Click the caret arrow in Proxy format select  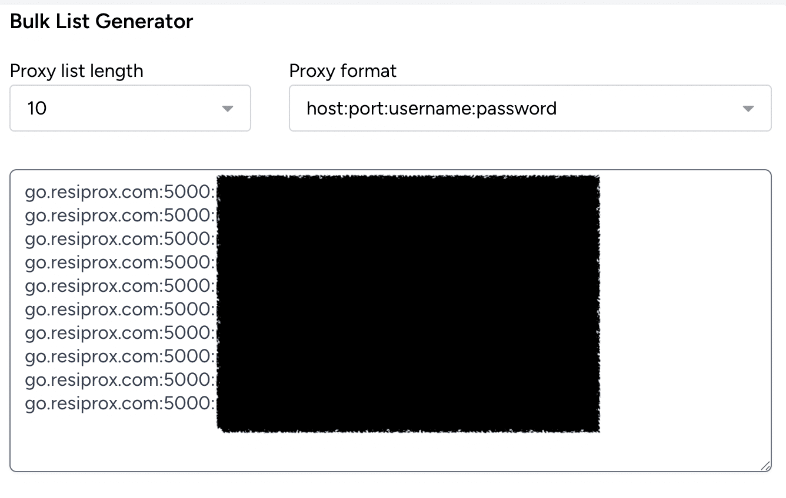pyautogui.click(x=748, y=109)
